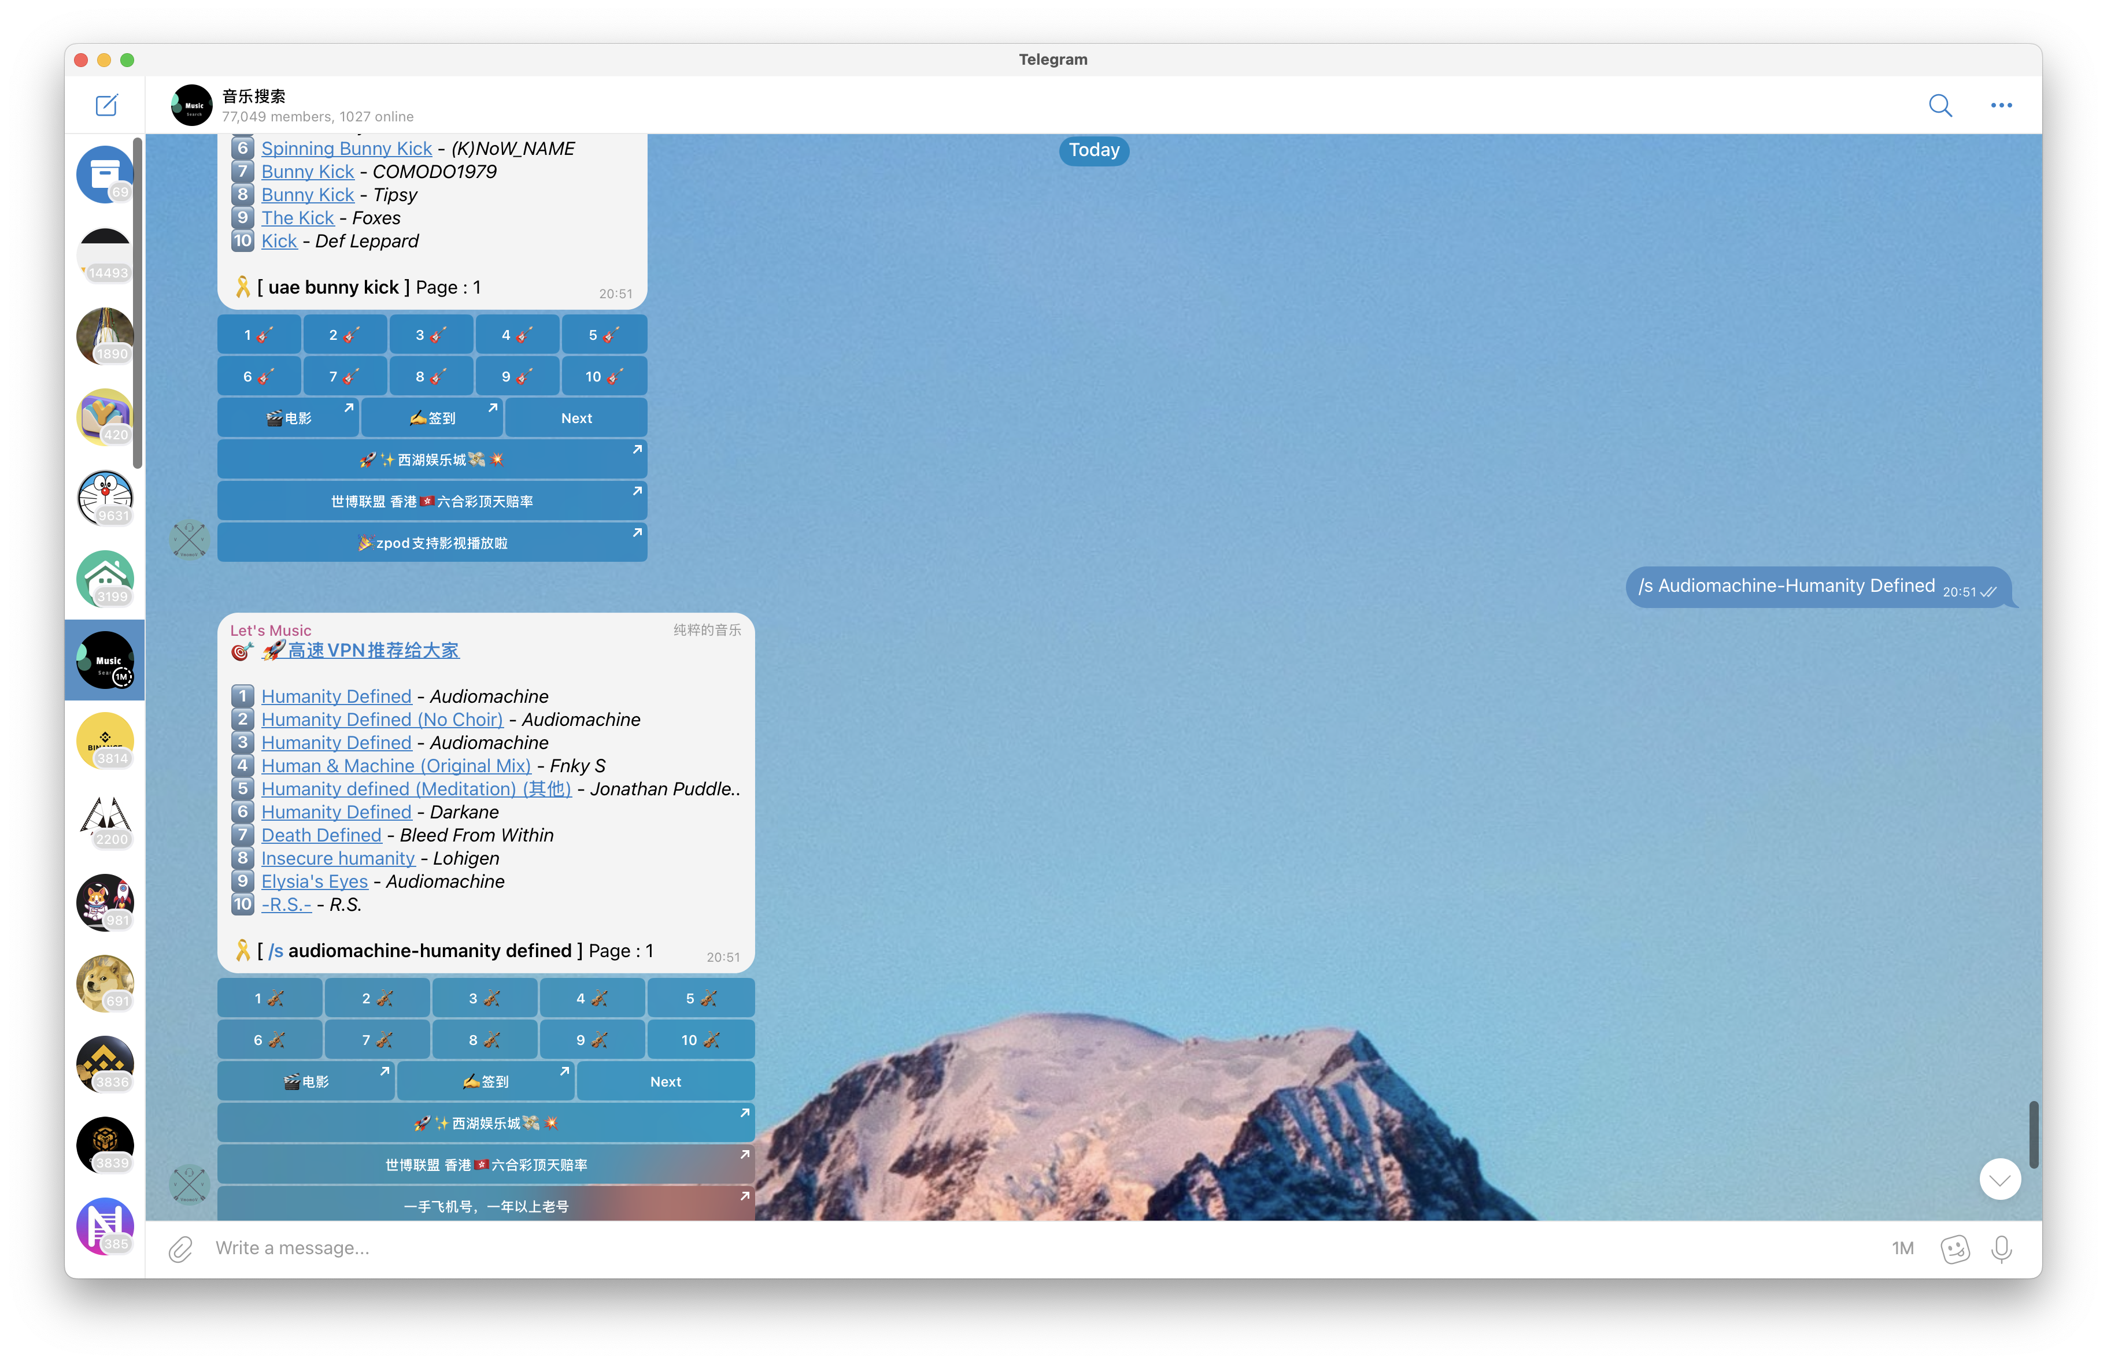This screenshot has height=1364, width=2107.
Task: Open the chat with 981 unread badge
Action: [105, 903]
